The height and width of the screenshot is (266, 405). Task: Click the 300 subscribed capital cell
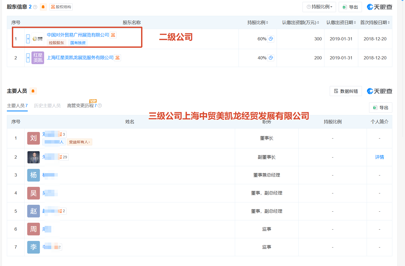318,39
